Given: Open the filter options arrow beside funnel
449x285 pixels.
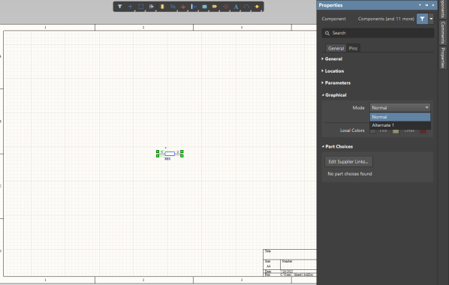Looking at the screenshot, I should (431, 19).
